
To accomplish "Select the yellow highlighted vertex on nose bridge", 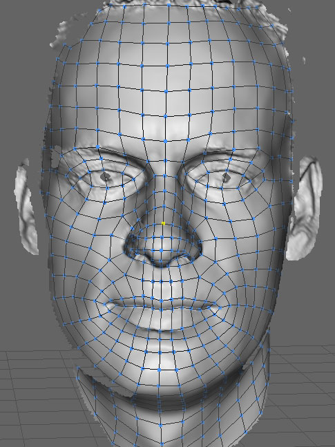I will pos(164,223).
